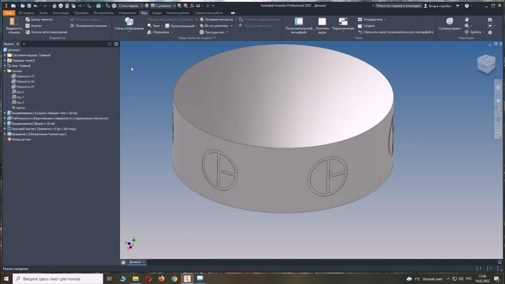This screenshot has width=505, height=284.
Task: Switch to the Эскиз ribbon tab
Action: click(x=45, y=13)
